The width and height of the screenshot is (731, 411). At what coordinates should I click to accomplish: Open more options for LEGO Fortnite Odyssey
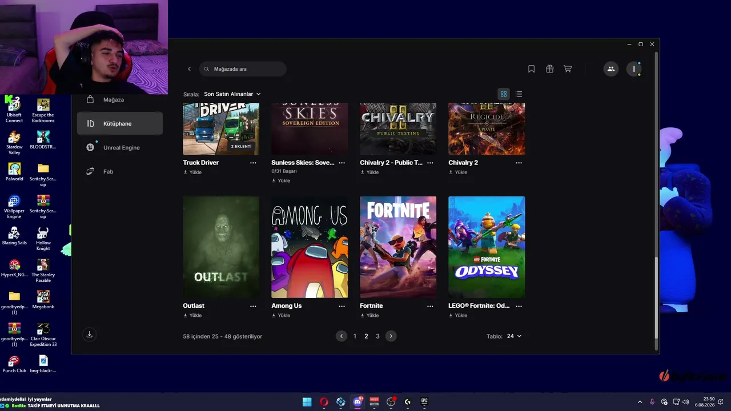click(x=519, y=306)
